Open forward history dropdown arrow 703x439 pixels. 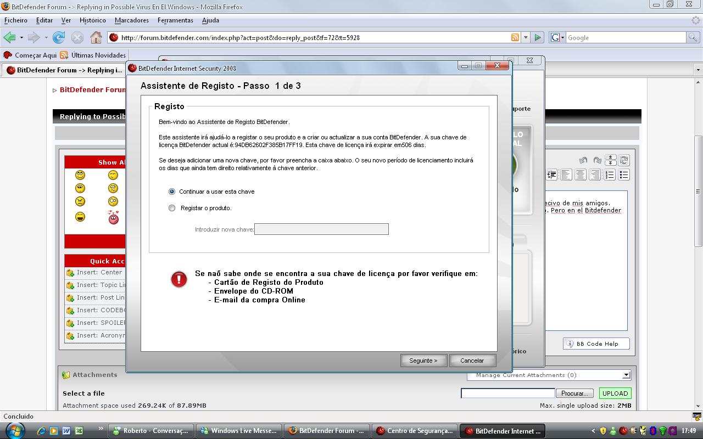click(x=46, y=38)
